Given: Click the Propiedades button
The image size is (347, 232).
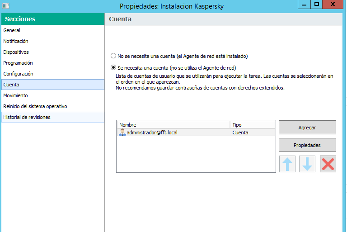Looking at the screenshot, I should click(307, 145).
